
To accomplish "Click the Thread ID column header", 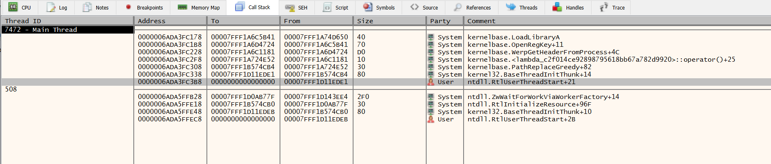I will tap(67, 21).
